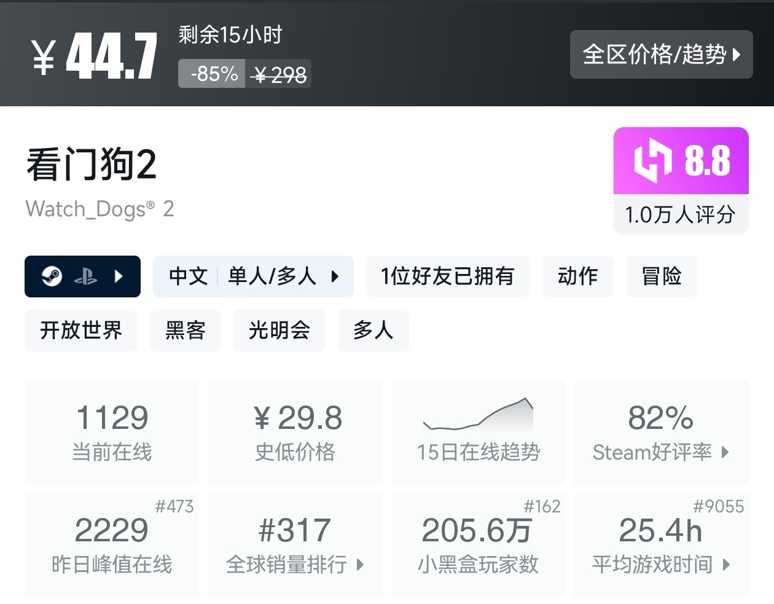Open the ¥29.8 史低价格 card
Screen dimensions: 774x604
coord(295,432)
